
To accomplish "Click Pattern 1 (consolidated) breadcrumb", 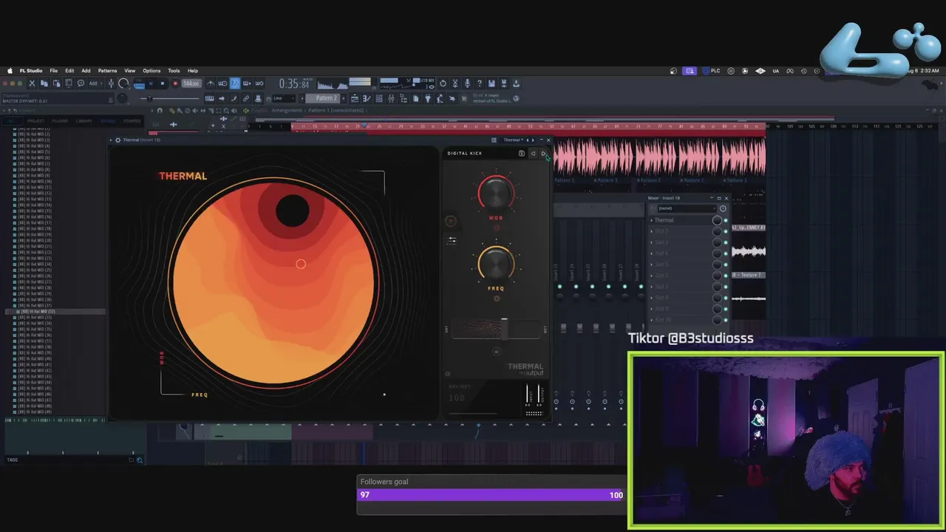I will [336, 110].
